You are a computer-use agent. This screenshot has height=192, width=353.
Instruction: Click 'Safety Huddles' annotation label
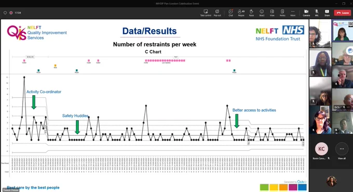click(x=75, y=116)
